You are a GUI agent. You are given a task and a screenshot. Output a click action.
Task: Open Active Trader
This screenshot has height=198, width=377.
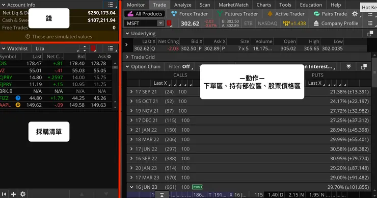pyautogui.click(x=286, y=14)
